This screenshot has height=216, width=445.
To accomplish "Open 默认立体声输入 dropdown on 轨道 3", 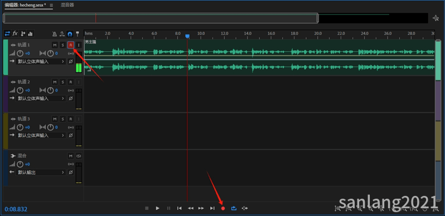I will [x=41, y=135].
